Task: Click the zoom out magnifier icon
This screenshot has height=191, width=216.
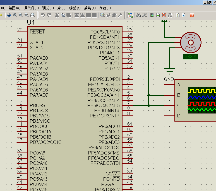Action: (21, 15)
